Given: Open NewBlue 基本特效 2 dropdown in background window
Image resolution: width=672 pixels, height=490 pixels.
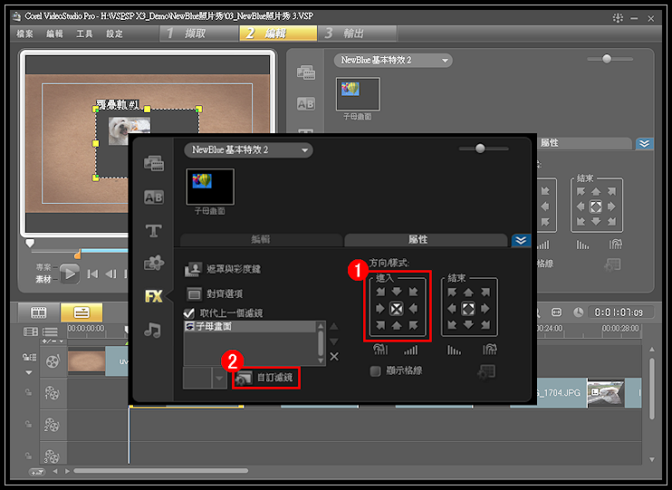Looking at the screenshot, I should click(x=393, y=61).
